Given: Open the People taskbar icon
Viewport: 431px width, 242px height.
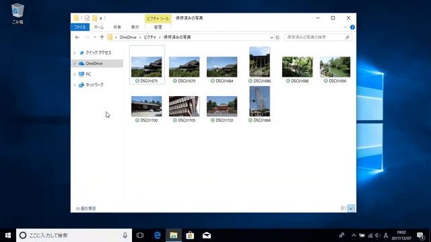Looking at the screenshot, I should pos(341,235).
